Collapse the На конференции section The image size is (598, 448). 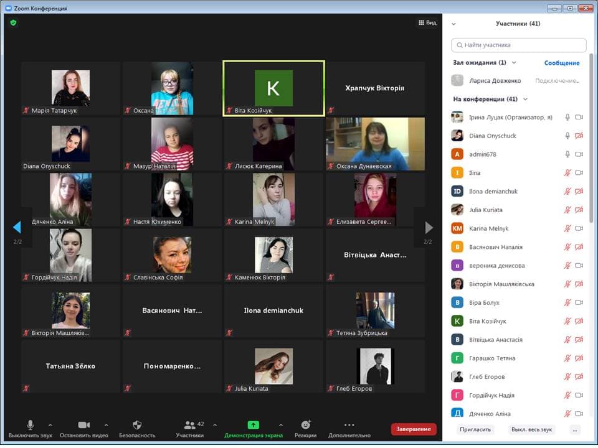pyautogui.click(x=525, y=99)
